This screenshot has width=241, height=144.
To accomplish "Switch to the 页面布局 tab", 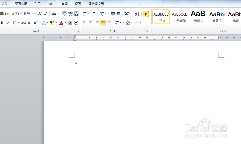I will coord(21,4).
